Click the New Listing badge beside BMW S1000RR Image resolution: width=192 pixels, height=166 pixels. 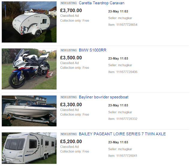coord(69,50)
